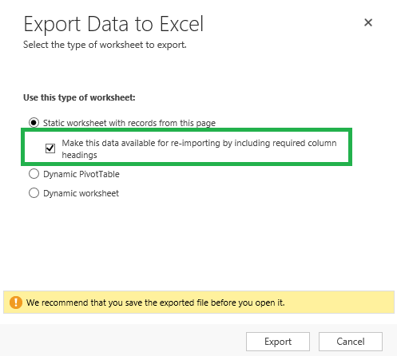The width and height of the screenshot is (397, 356).
Task: Select the Static worksheet radio button
Action: pos(34,123)
